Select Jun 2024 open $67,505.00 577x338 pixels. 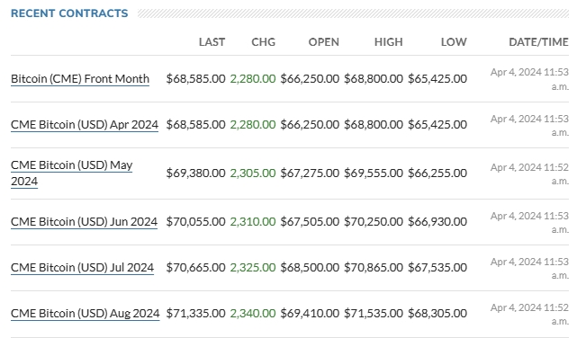tap(310, 221)
